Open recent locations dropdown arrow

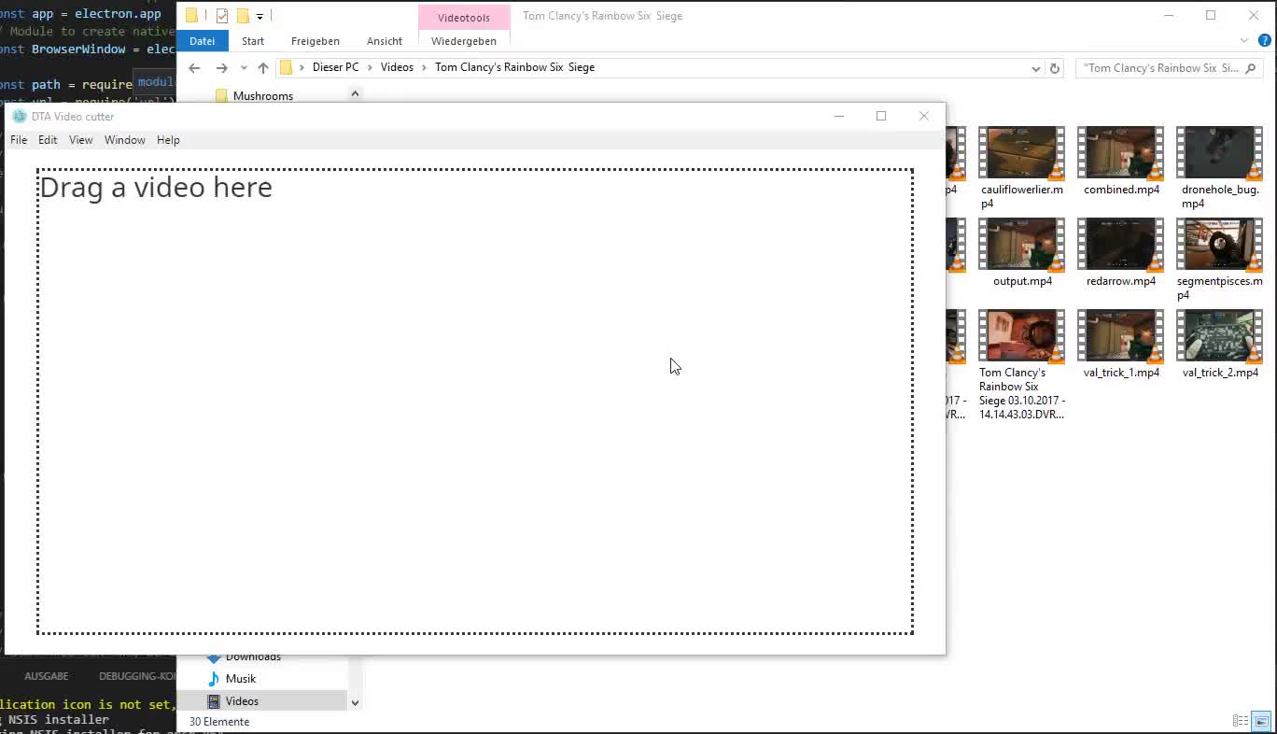[244, 68]
